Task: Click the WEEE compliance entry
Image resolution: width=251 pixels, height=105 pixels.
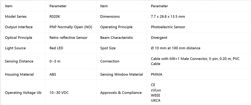Action: [155, 95]
